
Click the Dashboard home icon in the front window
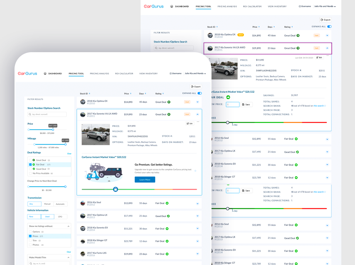point(45,73)
